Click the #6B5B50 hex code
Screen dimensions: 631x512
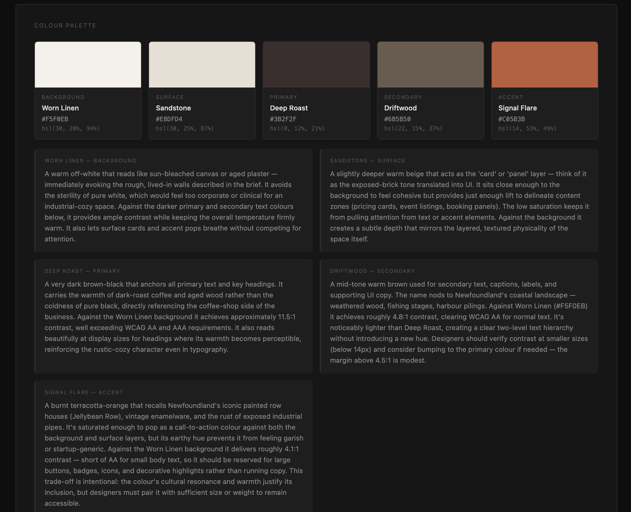[397, 119]
